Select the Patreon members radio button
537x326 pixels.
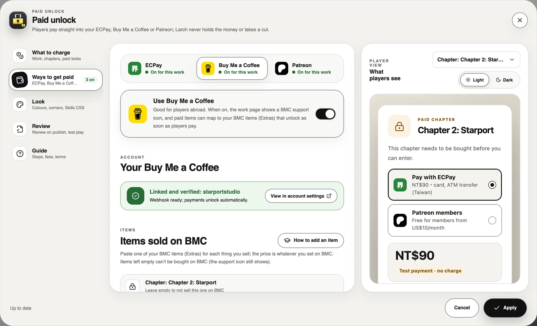coord(492,220)
